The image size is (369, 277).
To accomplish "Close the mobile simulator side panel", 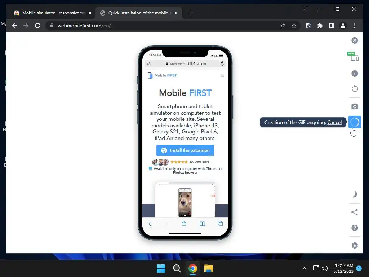I will coord(355,40).
